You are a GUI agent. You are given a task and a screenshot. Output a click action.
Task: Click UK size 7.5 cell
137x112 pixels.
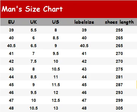34,61
